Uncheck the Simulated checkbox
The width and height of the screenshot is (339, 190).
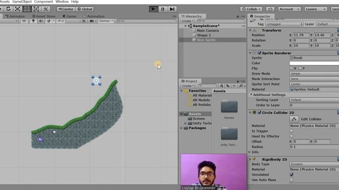(x=291, y=175)
